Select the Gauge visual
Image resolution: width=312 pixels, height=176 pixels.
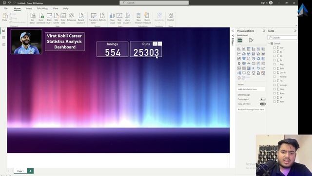pyautogui.click(x=249, y=64)
